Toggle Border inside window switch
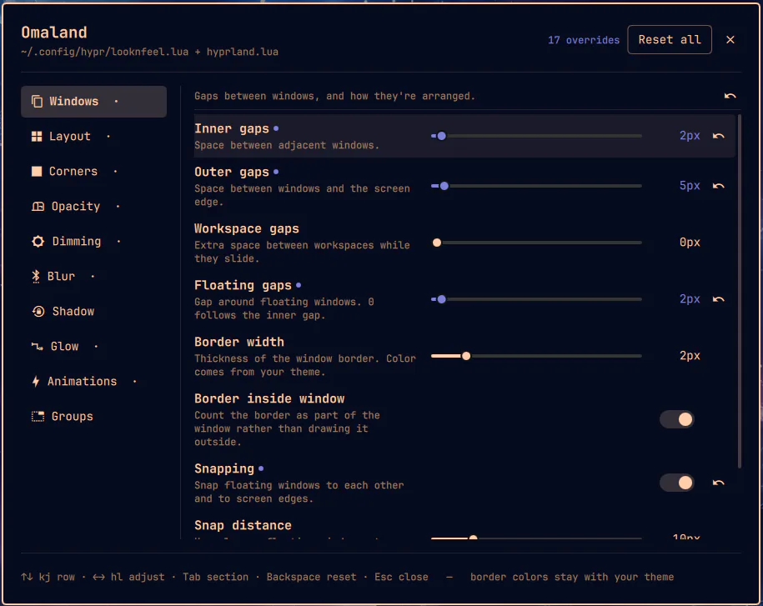 point(676,419)
